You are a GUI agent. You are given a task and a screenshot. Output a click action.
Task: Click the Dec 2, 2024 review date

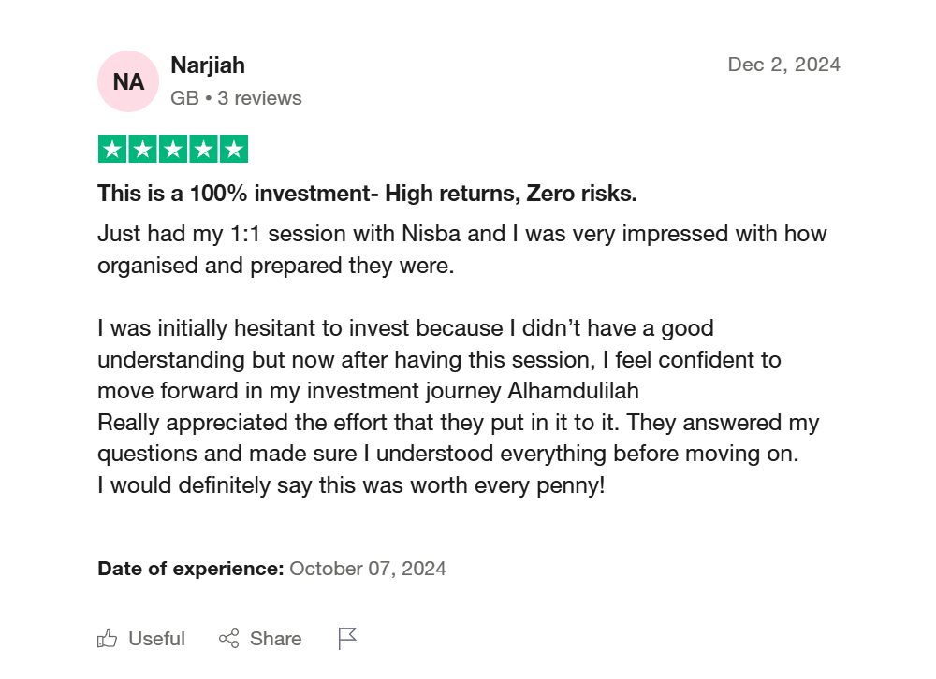(x=783, y=65)
